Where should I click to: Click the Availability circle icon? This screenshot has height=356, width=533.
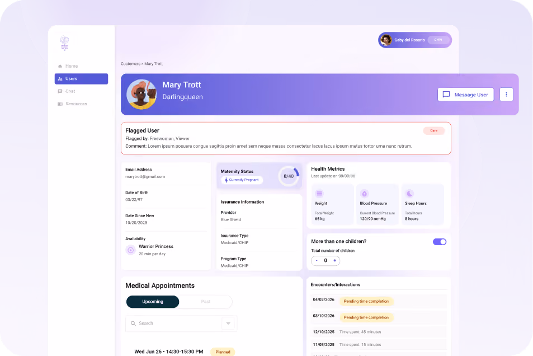[130, 250]
